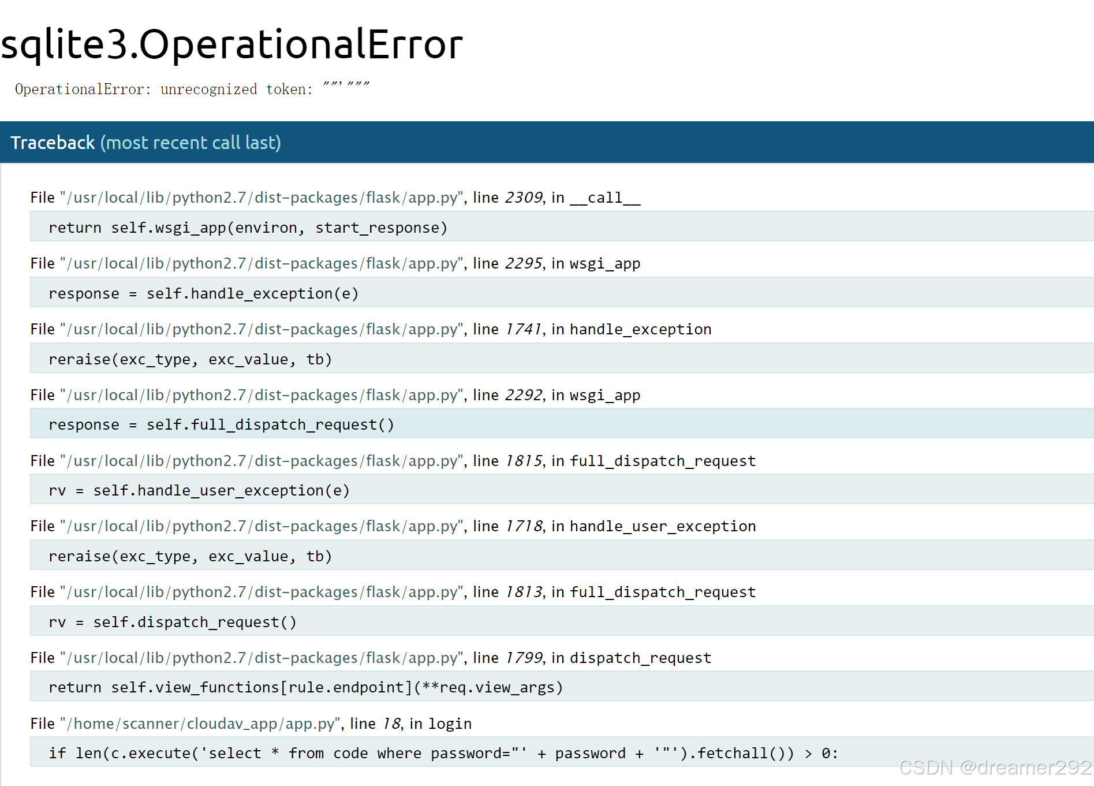1094x786 pixels.
Task: Select the frame at line 2295 in wsgi_app
Action: point(335,263)
